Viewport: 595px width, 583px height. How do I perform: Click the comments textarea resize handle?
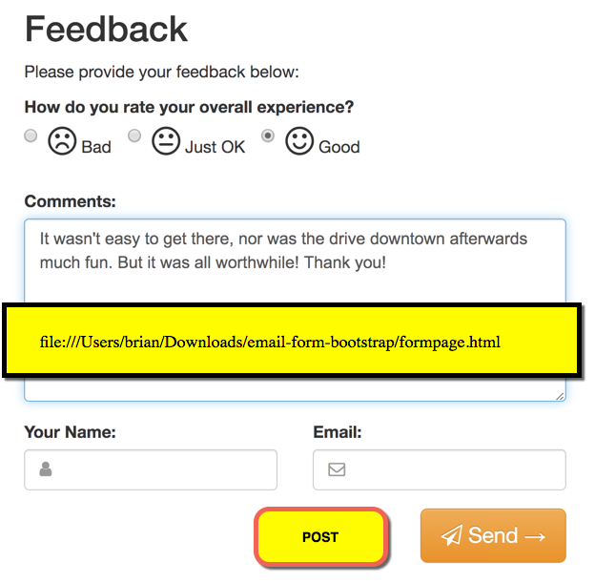[560, 396]
